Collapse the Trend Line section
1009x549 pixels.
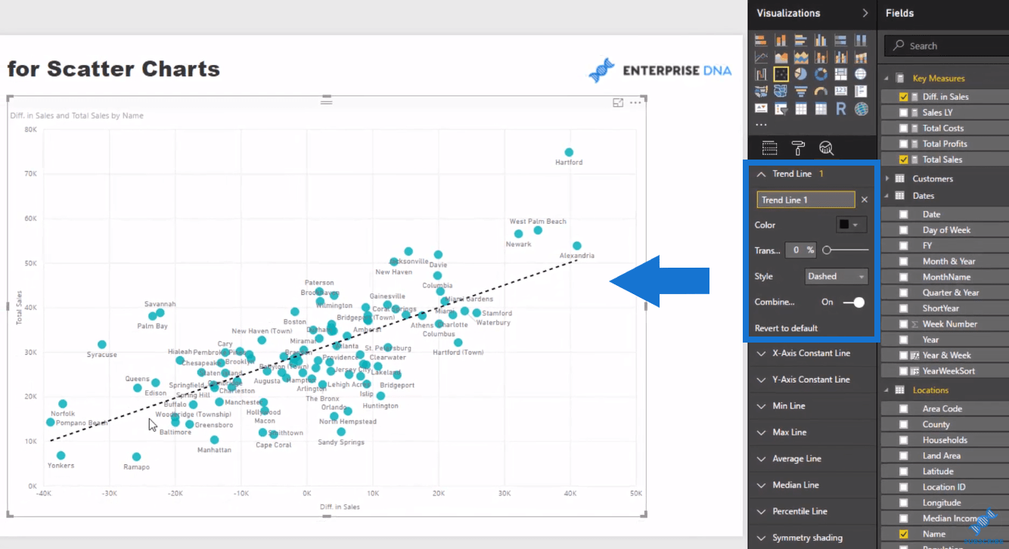click(761, 174)
